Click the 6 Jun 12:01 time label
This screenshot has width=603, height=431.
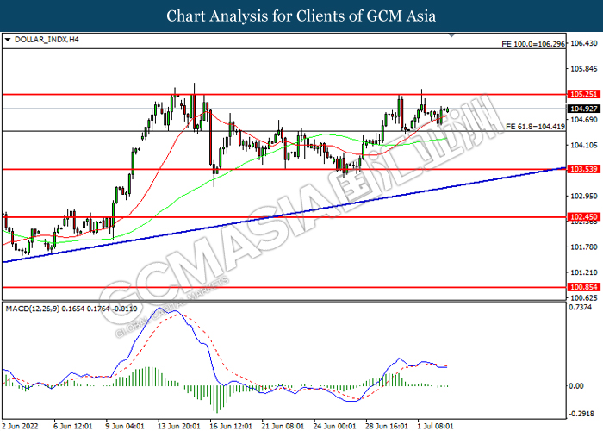tap(72, 426)
